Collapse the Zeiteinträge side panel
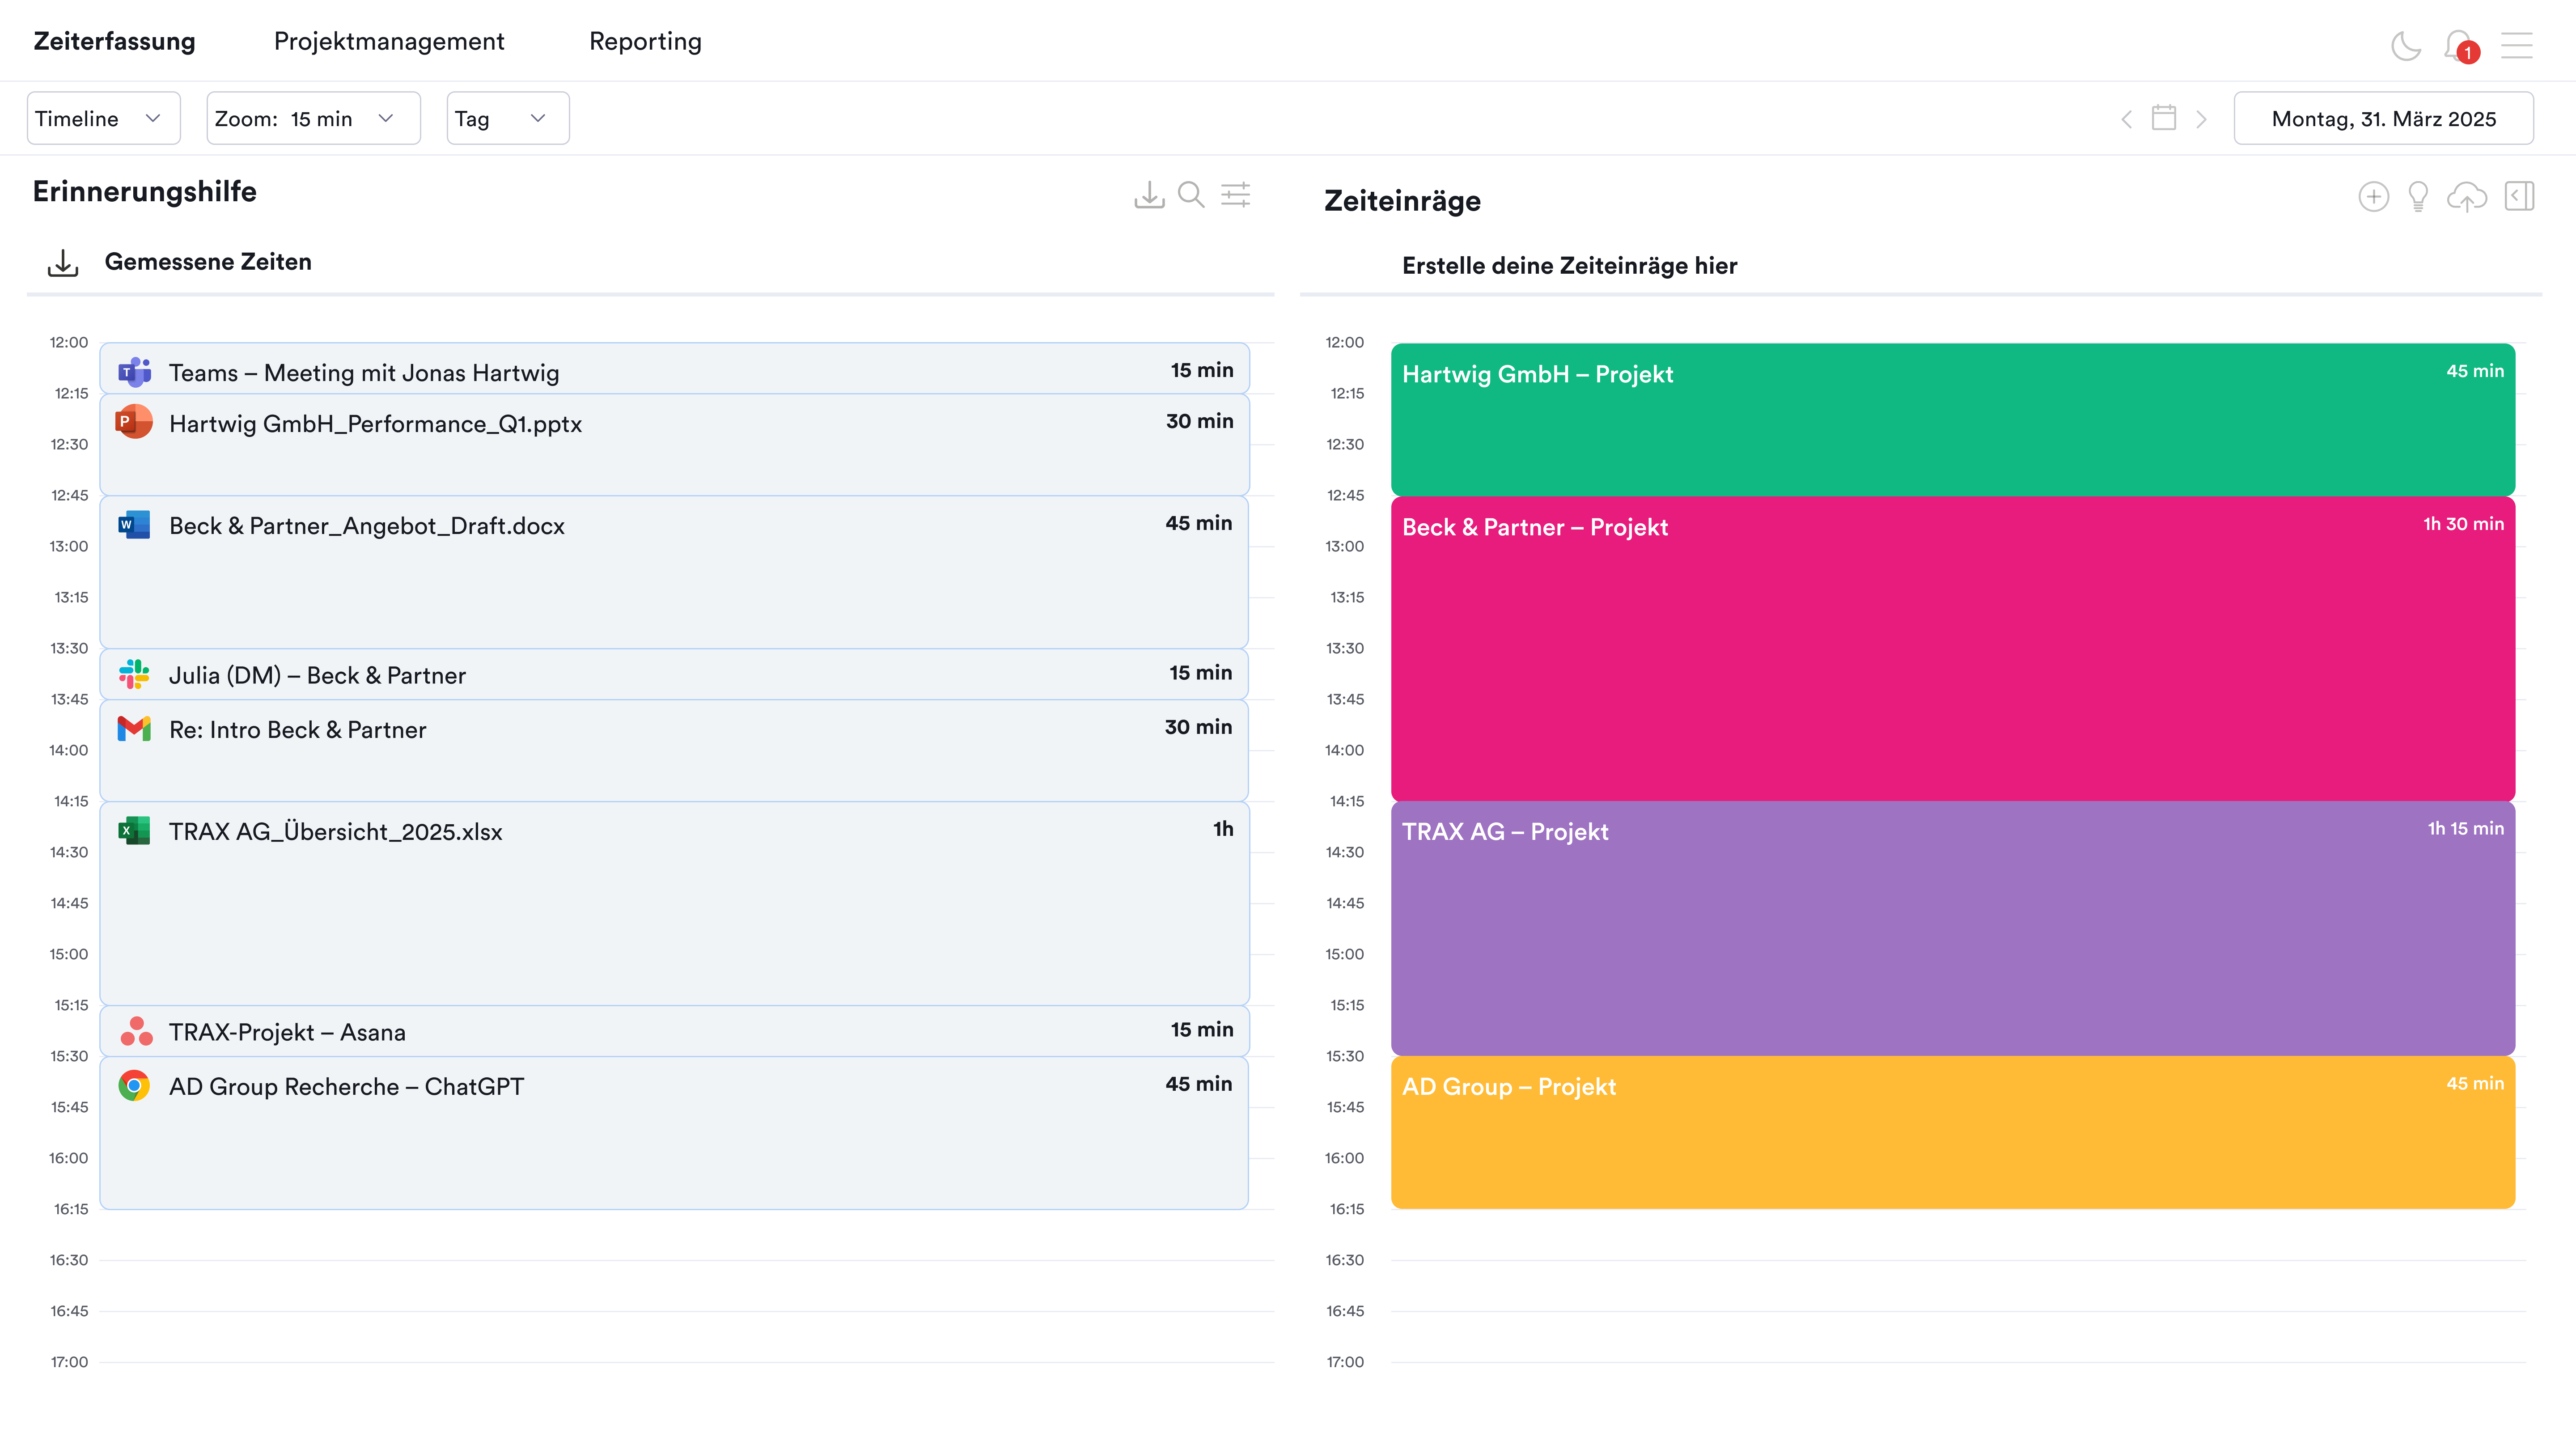Screen dimensions: 2576x1449 tap(2519, 196)
